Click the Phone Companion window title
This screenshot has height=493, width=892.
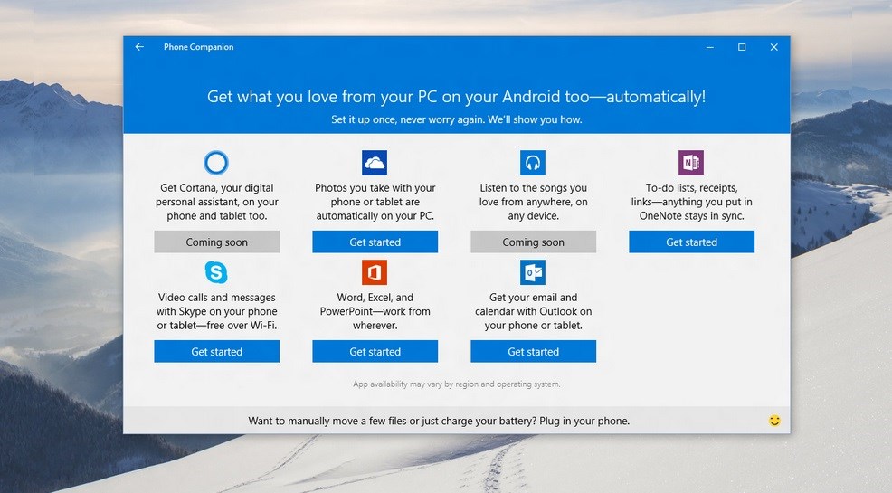(198, 47)
